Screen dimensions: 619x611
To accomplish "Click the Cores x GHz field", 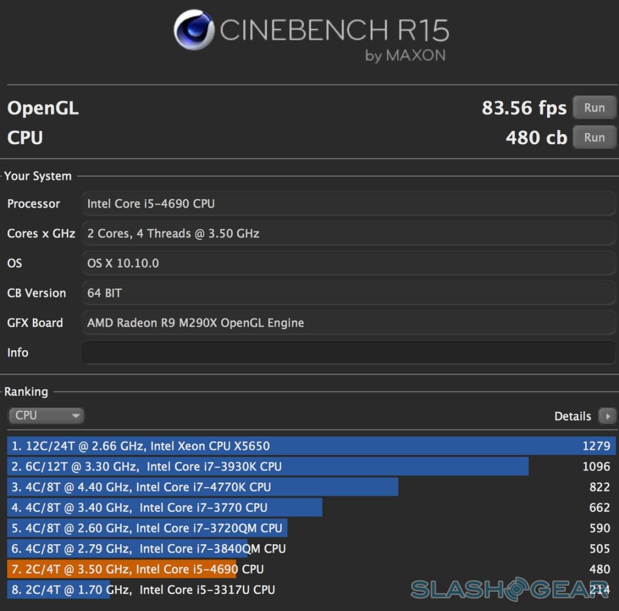I will point(349,233).
